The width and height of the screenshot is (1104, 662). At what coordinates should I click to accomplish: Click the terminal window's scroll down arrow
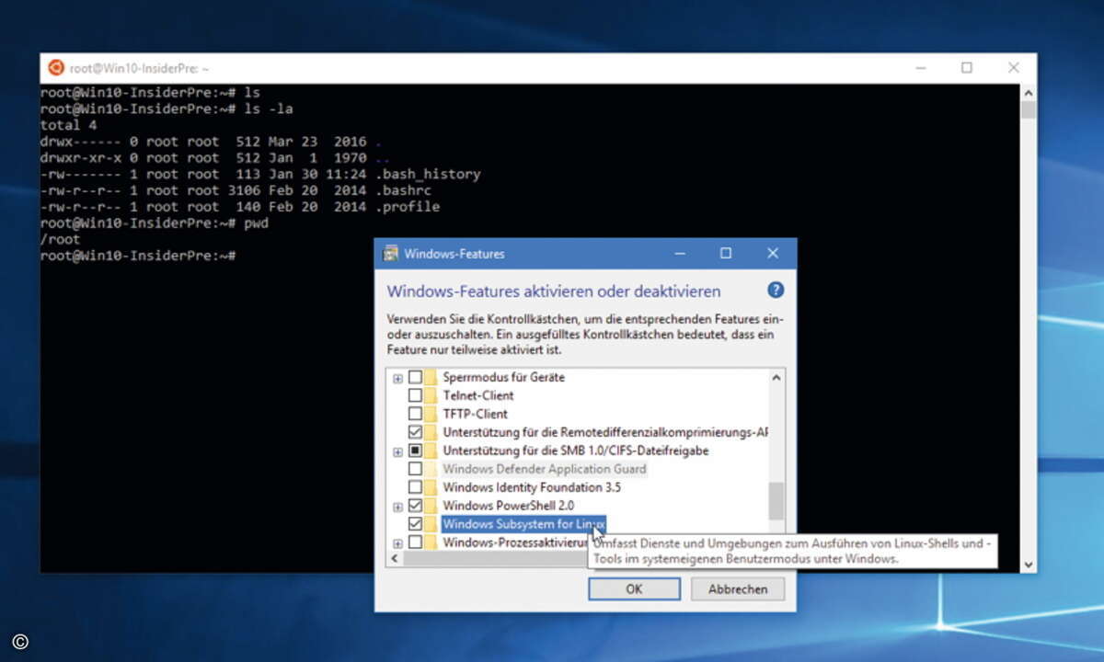coord(1029,565)
